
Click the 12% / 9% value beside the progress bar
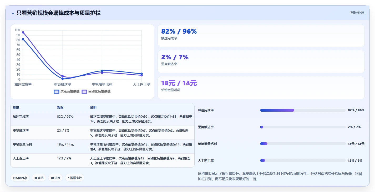tap(355, 160)
